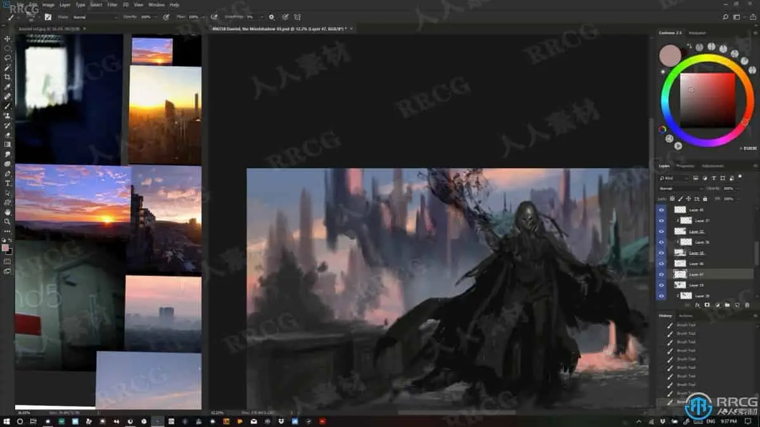Open the Edit Toolbar three-dots button
The width and height of the screenshot is (760, 427).
[x=8, y=232]
